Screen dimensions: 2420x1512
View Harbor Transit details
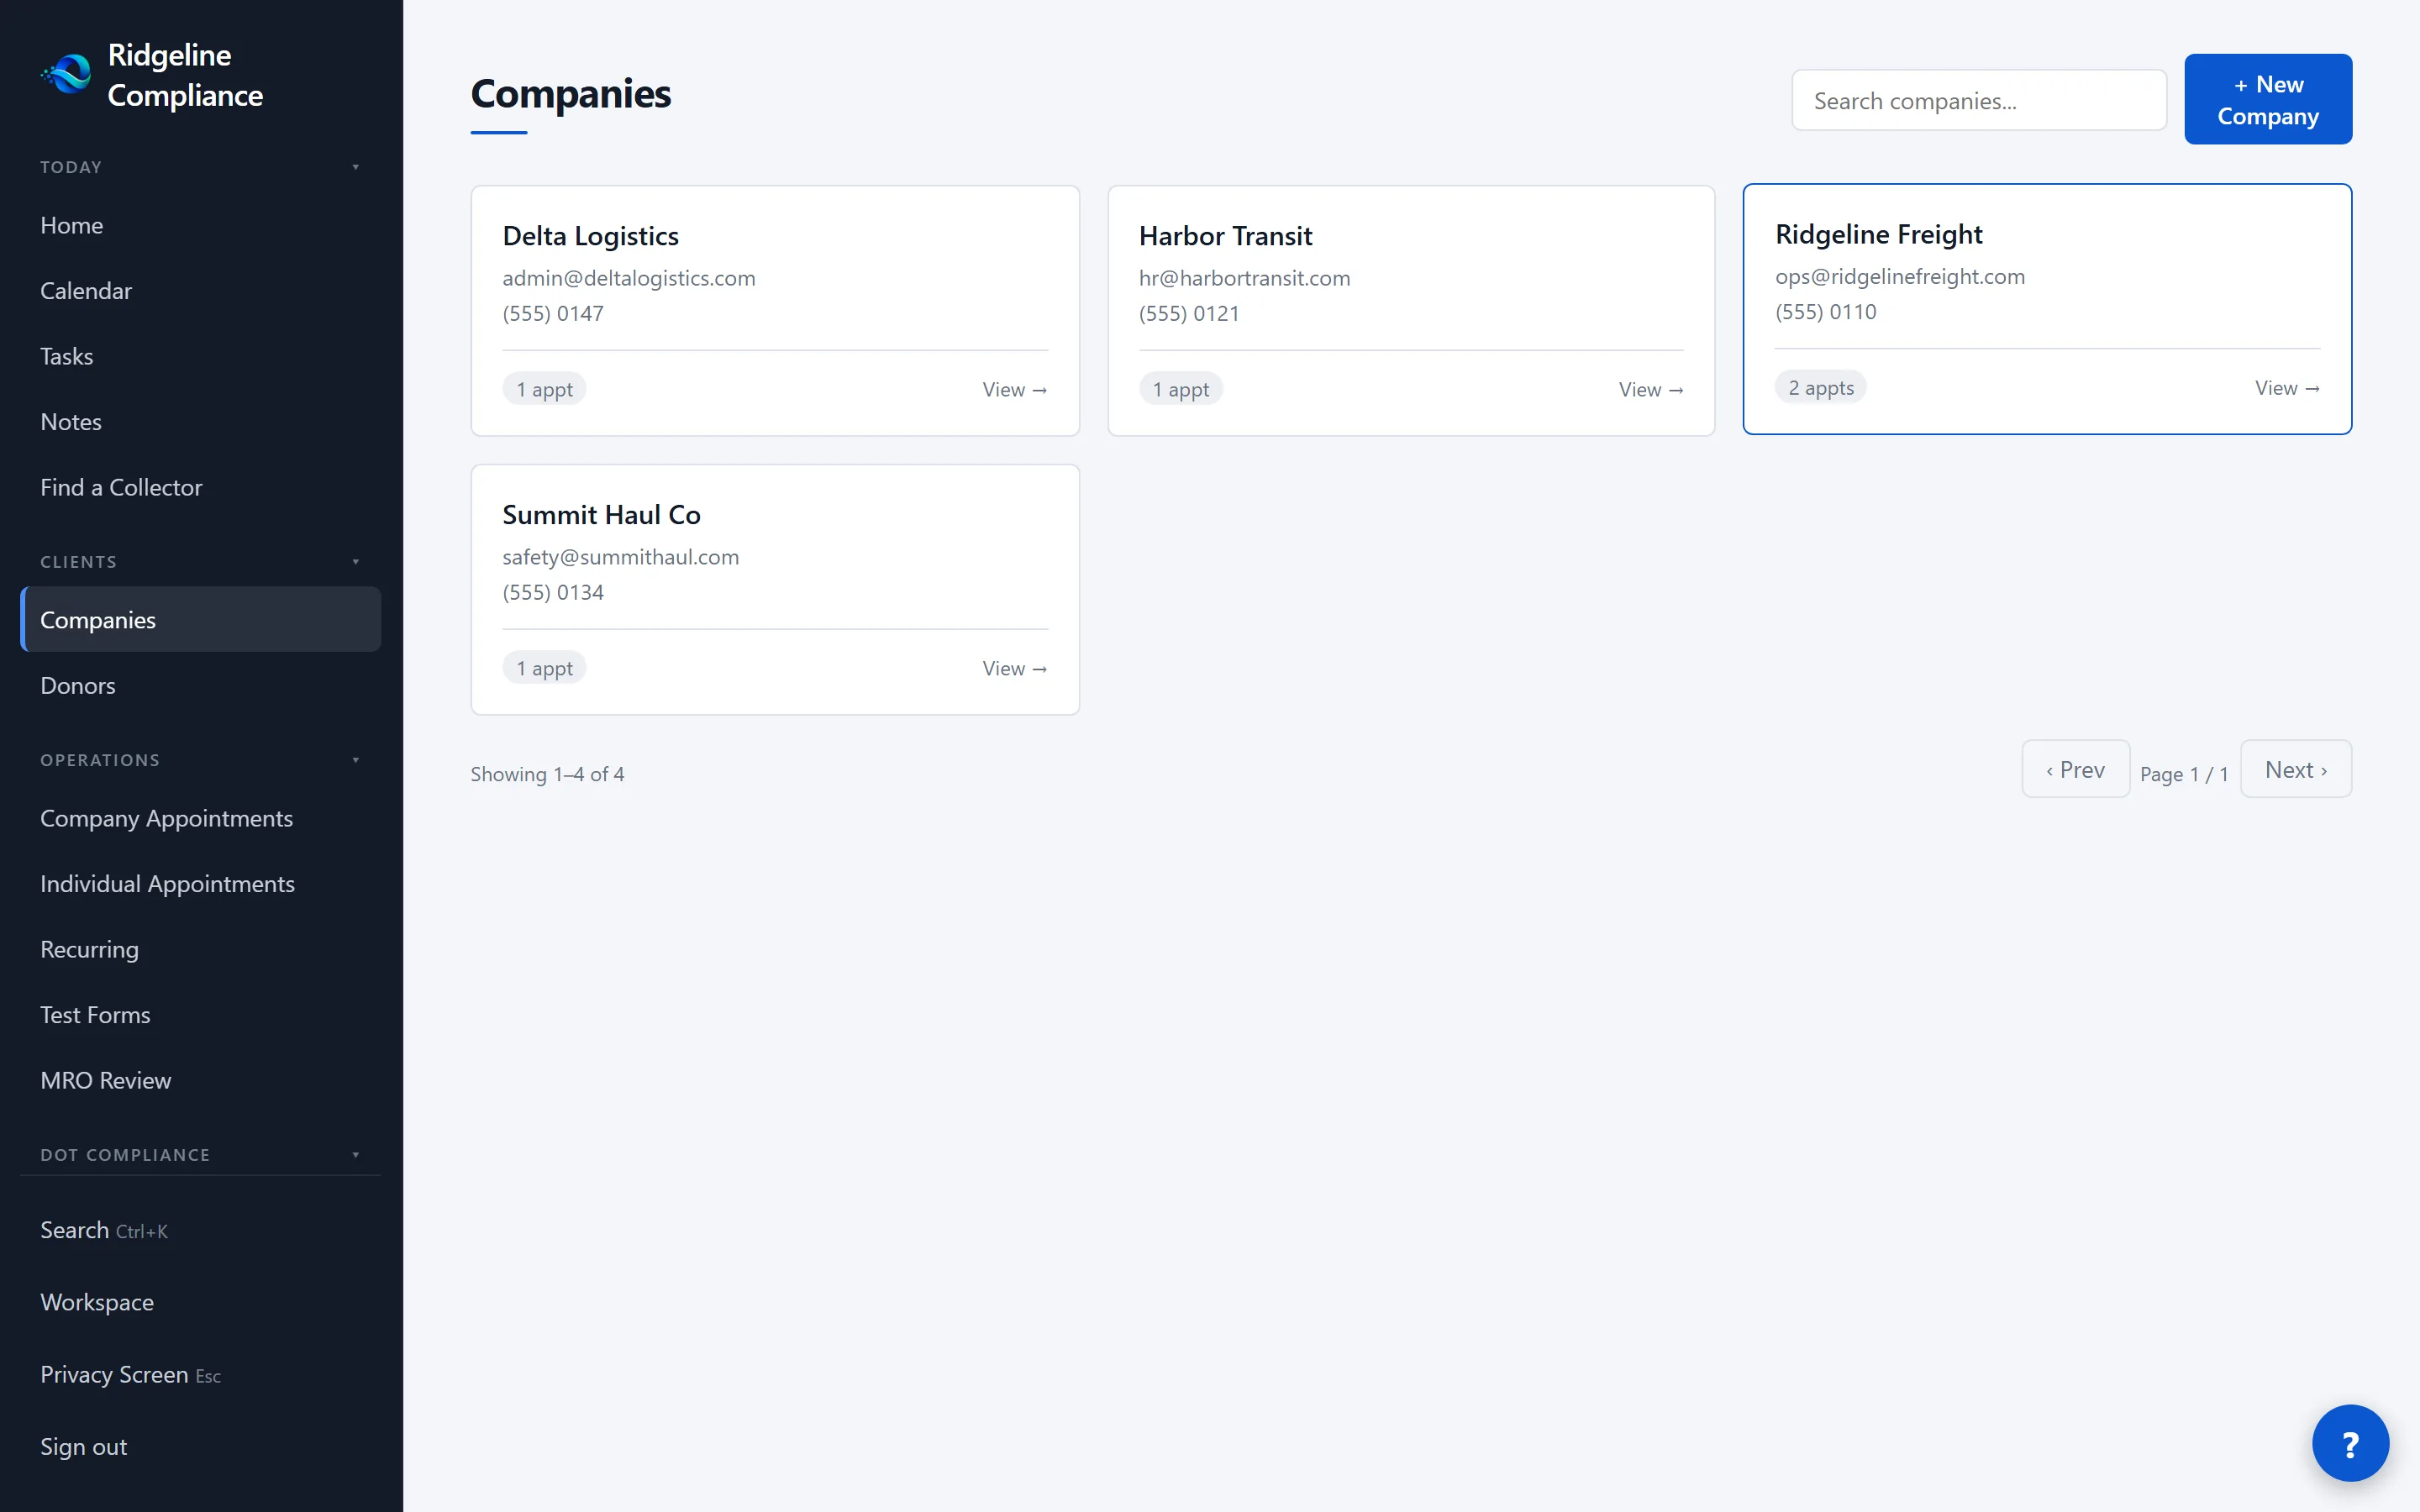(1651, 390)
